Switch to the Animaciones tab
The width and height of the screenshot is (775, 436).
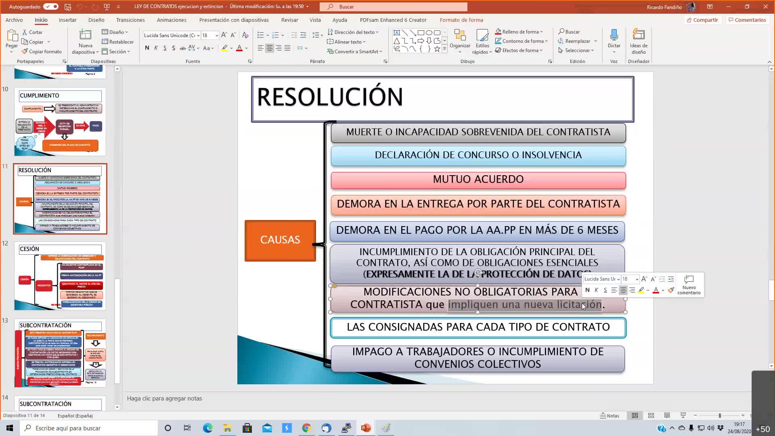click(172, 20)
